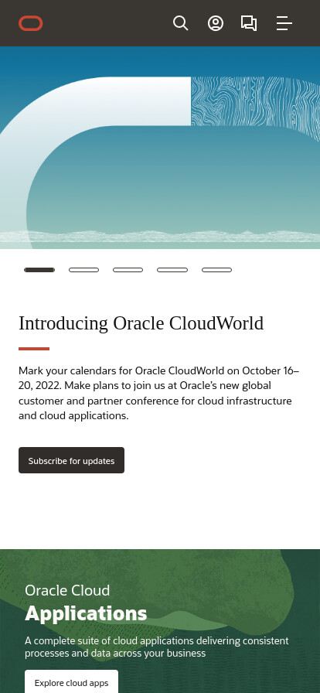Click the Explore cloud apps button
320x693 pixels.
pyautogui.click(x=72, y=683)
